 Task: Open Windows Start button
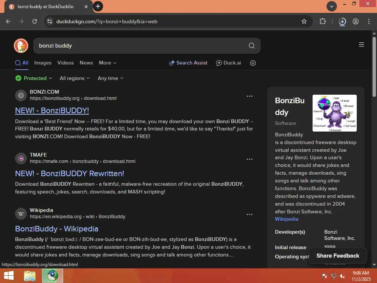9,276
